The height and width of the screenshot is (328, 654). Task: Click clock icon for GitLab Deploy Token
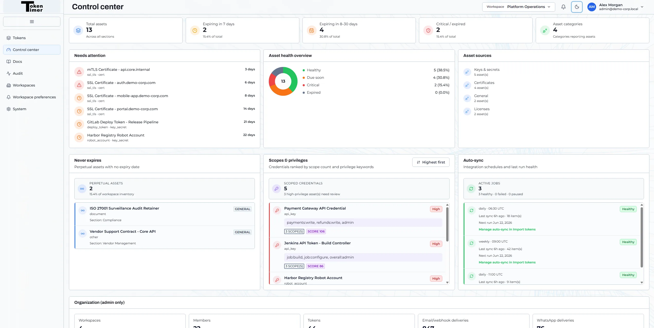(79, 124)
